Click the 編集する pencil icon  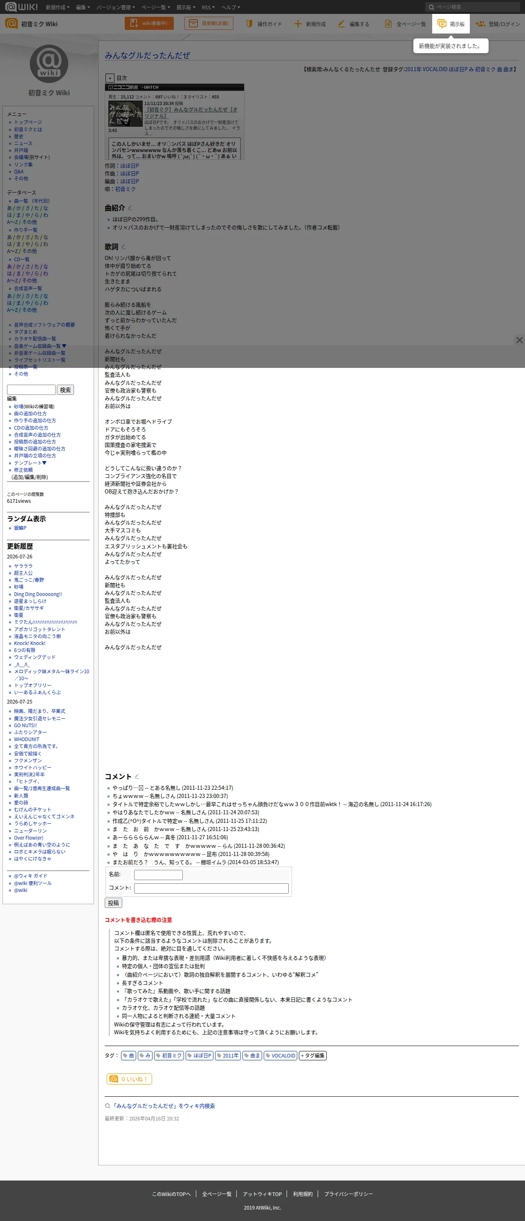(x=341, y=24)
